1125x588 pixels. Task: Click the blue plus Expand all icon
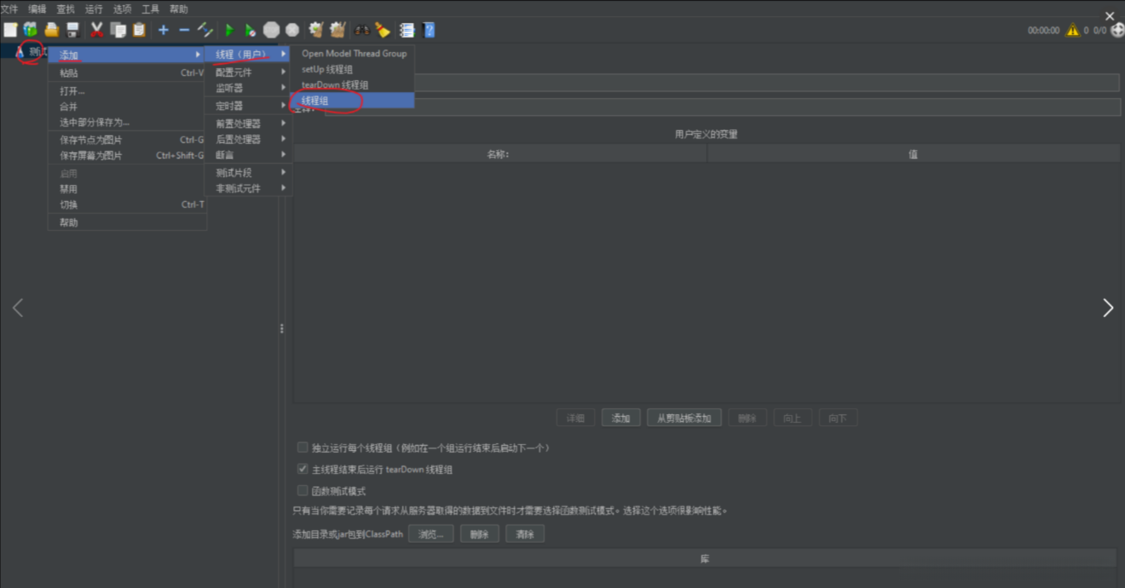(x=163, y=30)
